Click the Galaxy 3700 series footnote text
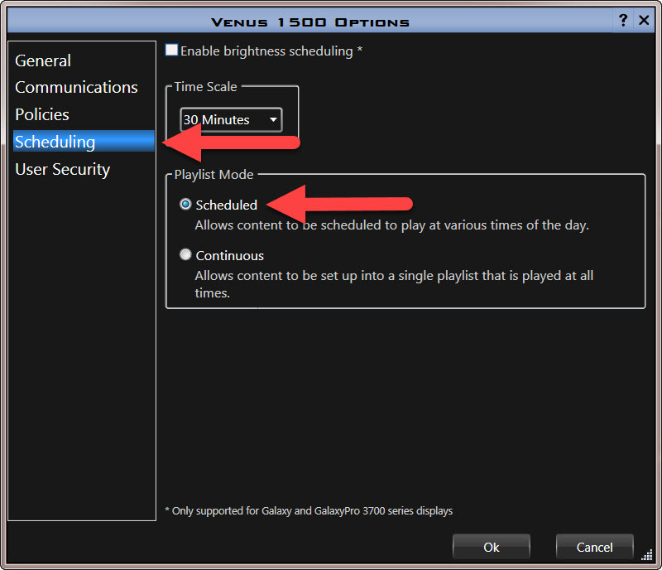The height and width of the screenshot is (570, 662). [309, 511]
